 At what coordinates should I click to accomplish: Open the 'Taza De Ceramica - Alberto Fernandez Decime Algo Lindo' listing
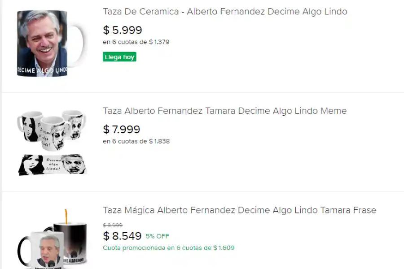click(x=225, y=12)
